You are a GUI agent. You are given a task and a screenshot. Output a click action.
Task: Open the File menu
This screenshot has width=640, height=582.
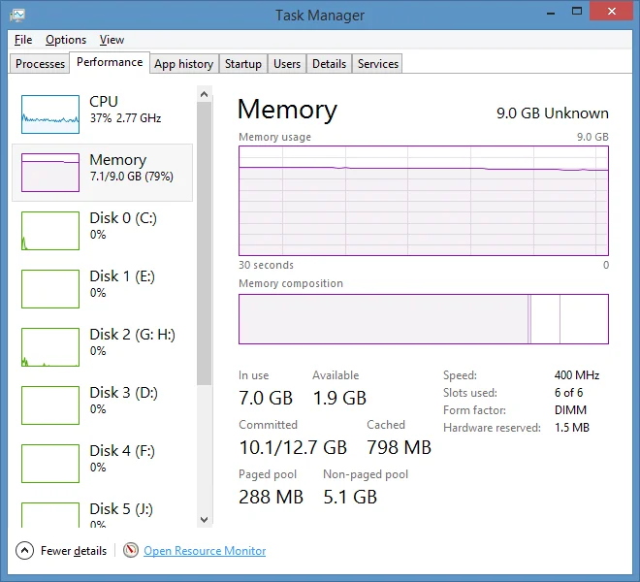point(23,40)
